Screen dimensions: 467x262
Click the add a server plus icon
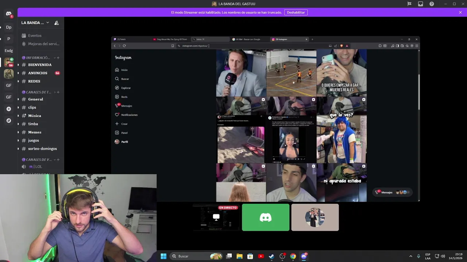tap(9, 109)
